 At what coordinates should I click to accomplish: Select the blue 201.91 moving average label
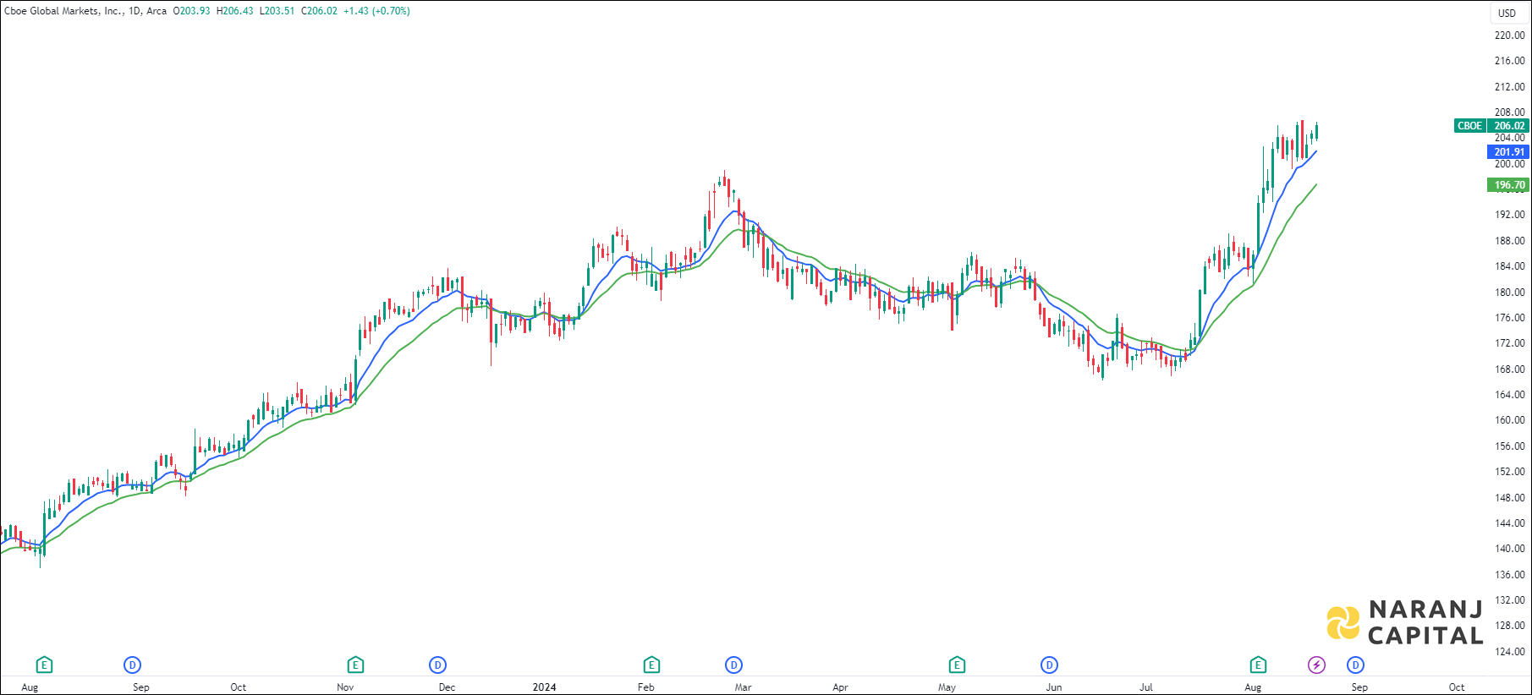(x=1508, y=152)
